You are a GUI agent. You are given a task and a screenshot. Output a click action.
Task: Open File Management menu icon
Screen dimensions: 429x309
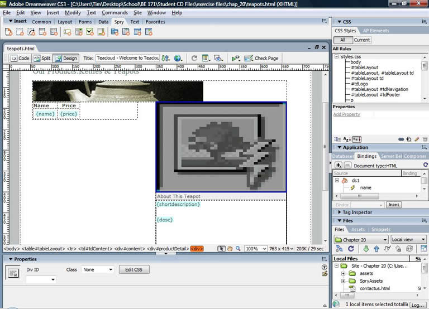pos(165,58)
